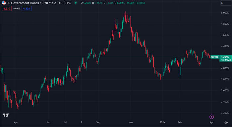Viewport: 232px width, 127px height.
Task: Click the 4.000% price axis label
Action: pos(225,68)
